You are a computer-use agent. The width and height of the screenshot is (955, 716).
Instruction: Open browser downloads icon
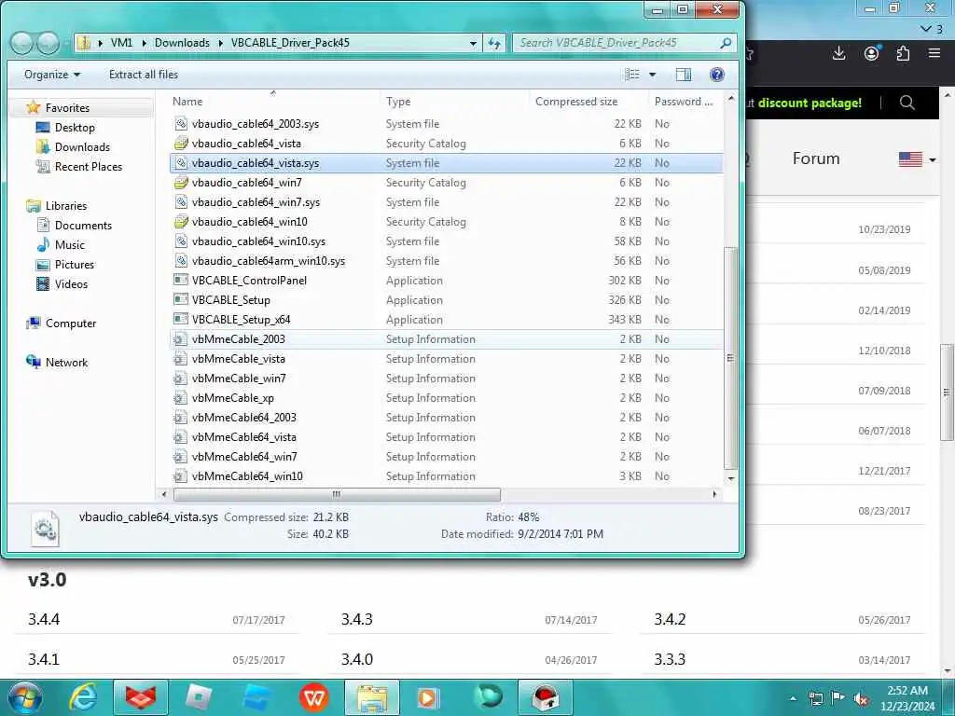coord(838,53)
